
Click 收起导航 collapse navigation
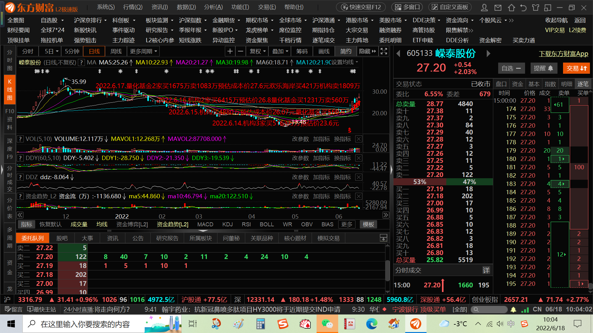coord(556,20)
